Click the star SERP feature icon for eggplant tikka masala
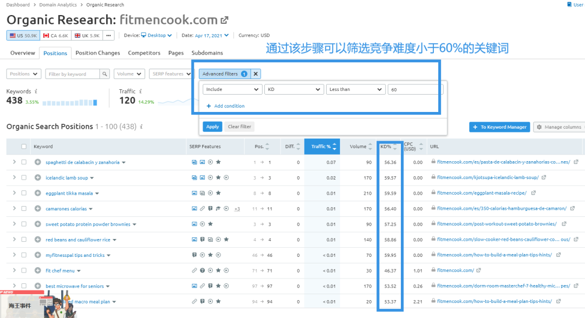 pyautogui.click(x=218, y=193)
